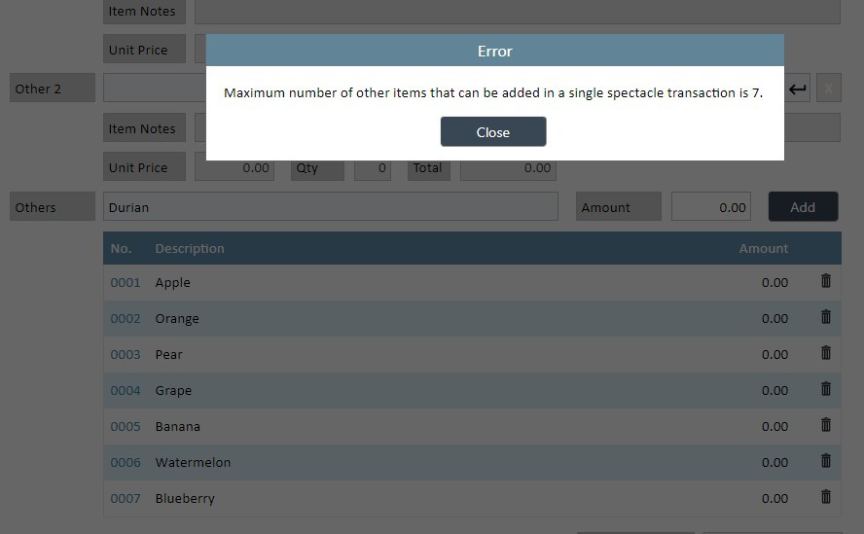
Task: Delete the Banana row with trash icon
Action: pyautogui.click(x=825, y=424)
